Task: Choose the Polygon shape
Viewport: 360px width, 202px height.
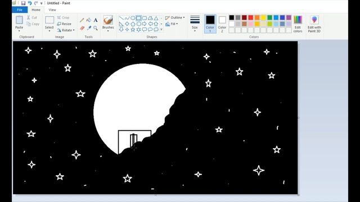Action: tap(150, 18)
